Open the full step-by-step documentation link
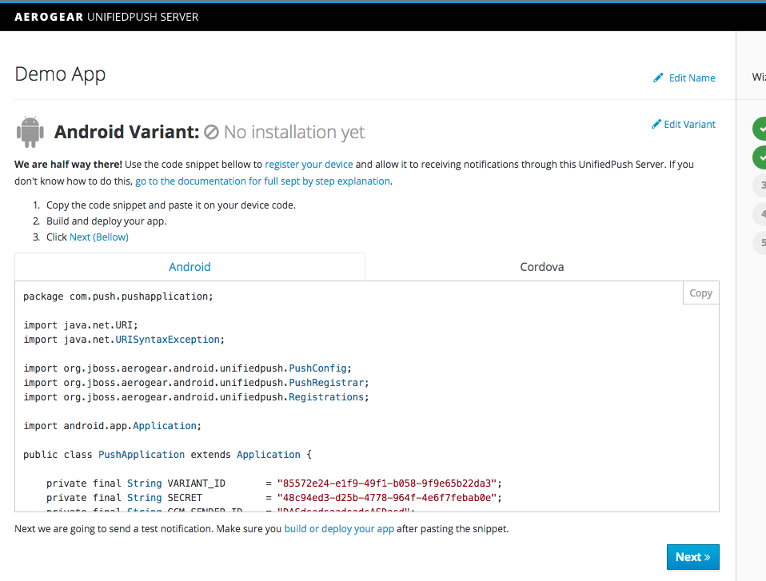Screen dimensions: 766x581 click(x=262, y=181)
